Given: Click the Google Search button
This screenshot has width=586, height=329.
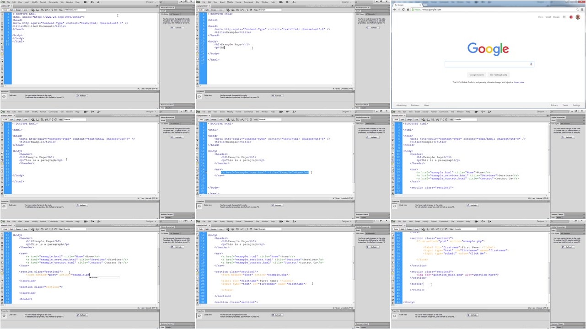Looking at the screenshot, I should click(476, 74).
